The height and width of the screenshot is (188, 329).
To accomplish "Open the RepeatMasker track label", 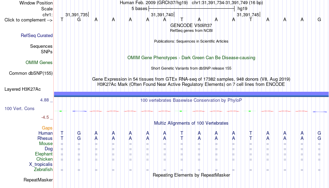I will pyautogui.click(x=38, y=180).
